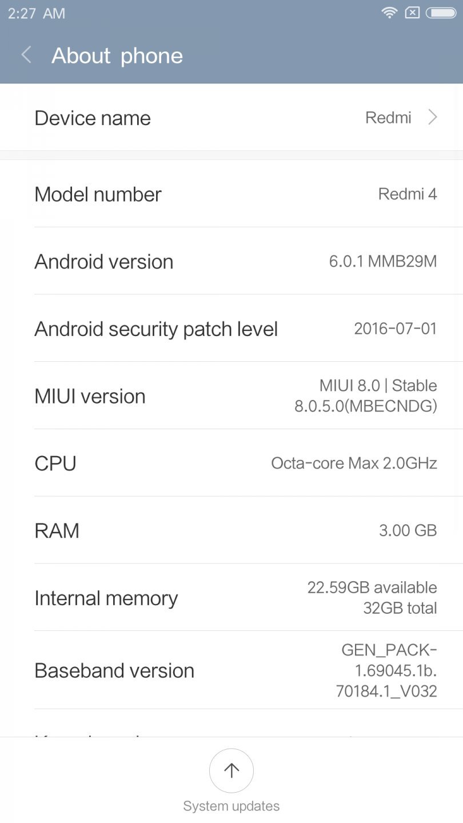Tap the About phone title bar

[x=117, y=55]
